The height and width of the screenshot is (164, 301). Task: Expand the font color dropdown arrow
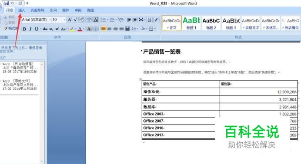point(84,29)
